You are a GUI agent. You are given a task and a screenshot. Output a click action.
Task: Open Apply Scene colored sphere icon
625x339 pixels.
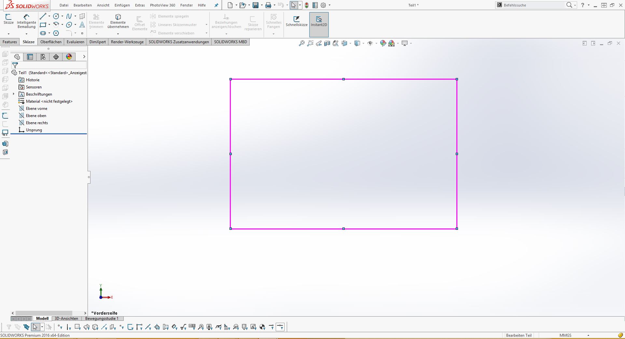392,43
